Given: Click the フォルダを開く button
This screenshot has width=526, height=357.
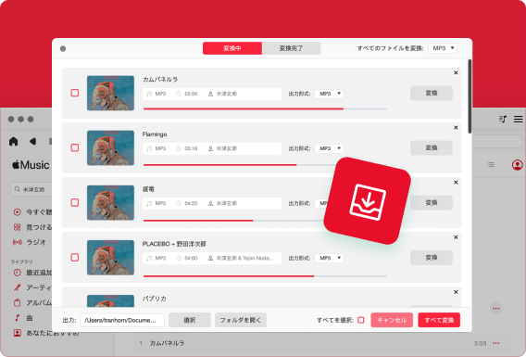Looking at the screenshot, I should [x=241, y=320].
